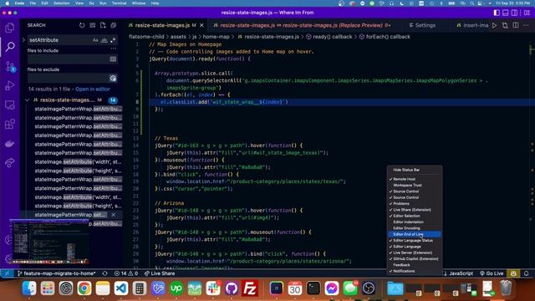The height and width of the screenshot is (301, 535).
Task: Toggle Remote Host status bar entry
Action: pos(415,179)
